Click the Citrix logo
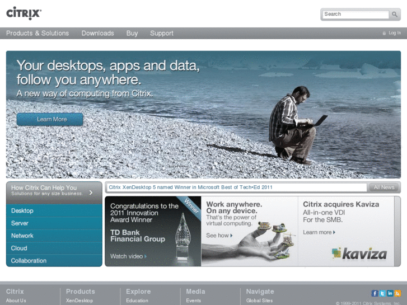Image resolution: width=407 pixels, height=305 pixels. [x=24, y=13]
